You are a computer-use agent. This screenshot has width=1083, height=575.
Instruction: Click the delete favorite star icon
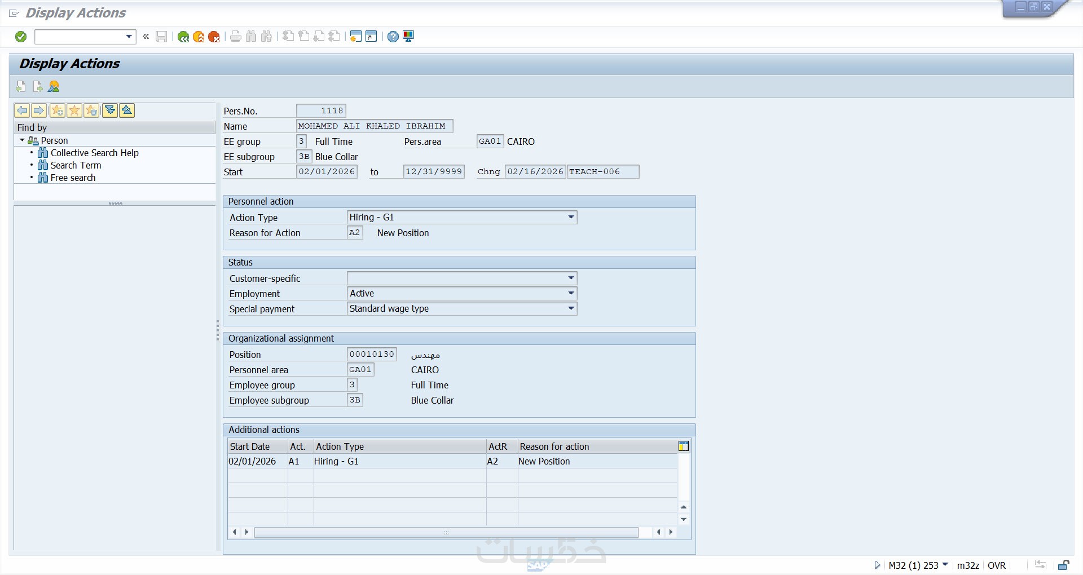click(x=91, y=110)
